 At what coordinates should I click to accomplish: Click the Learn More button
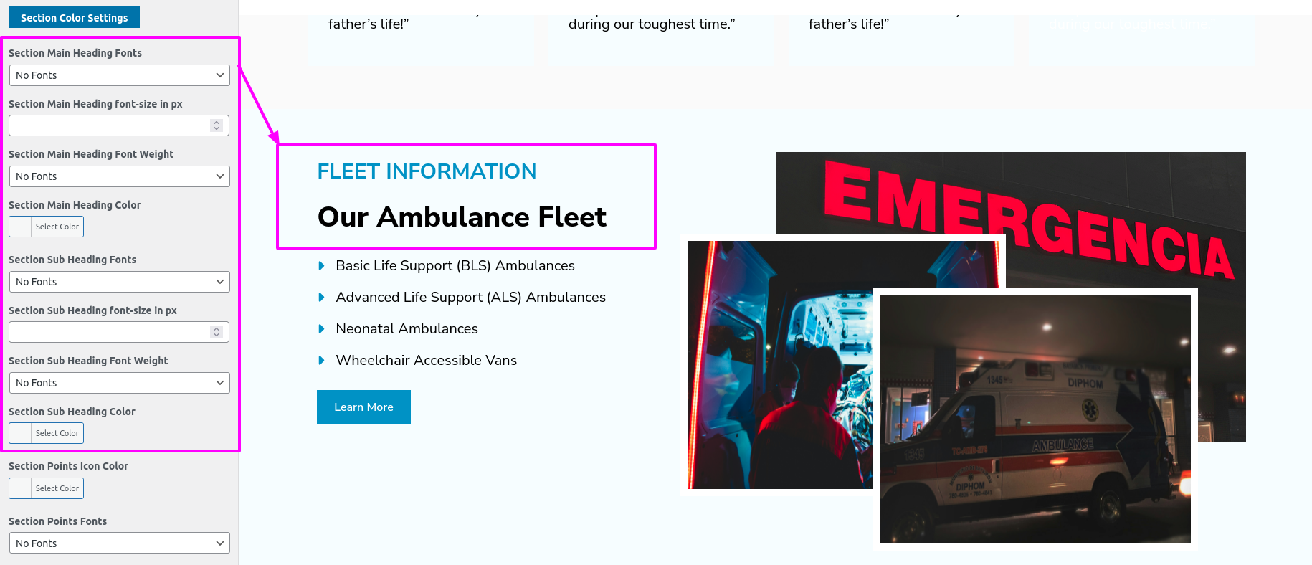(x=363, y=407)
